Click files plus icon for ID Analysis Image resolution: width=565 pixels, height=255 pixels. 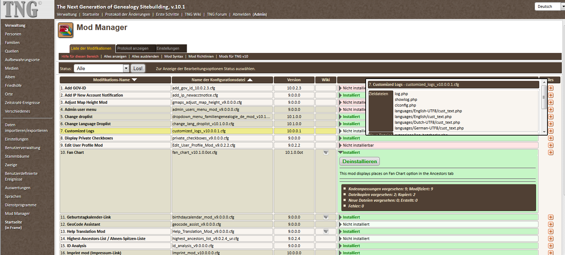(x=551, y=246)
